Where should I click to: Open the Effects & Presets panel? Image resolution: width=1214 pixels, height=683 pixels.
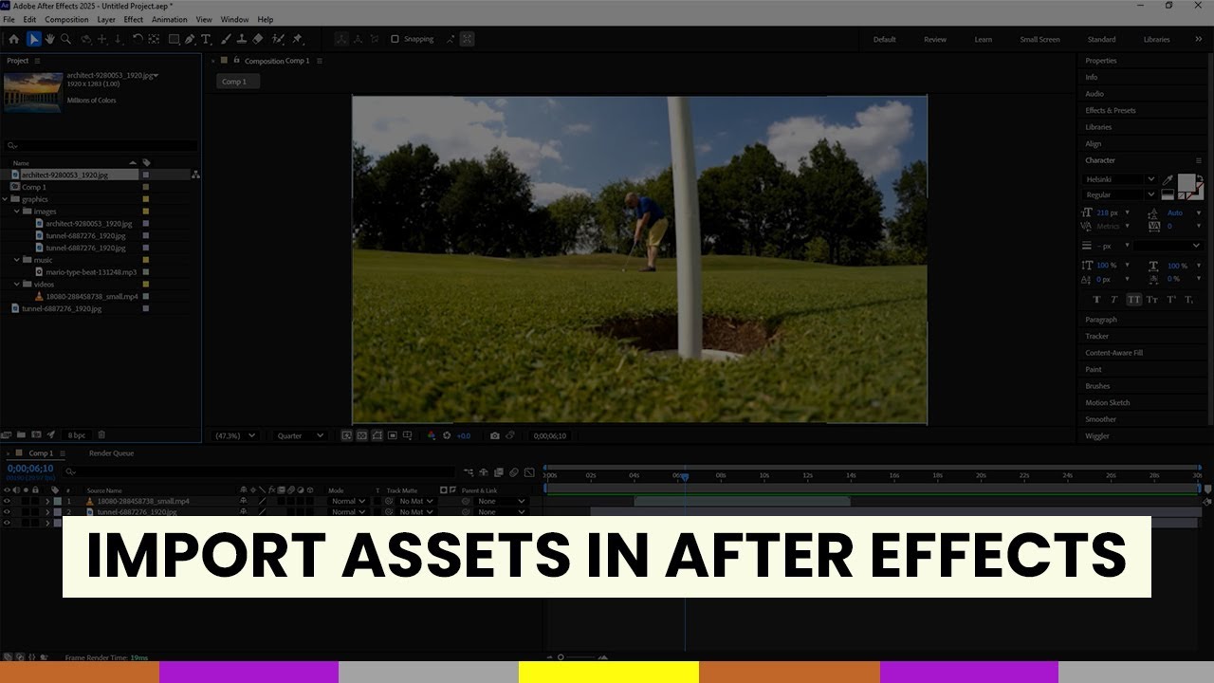click(1111, 110)
